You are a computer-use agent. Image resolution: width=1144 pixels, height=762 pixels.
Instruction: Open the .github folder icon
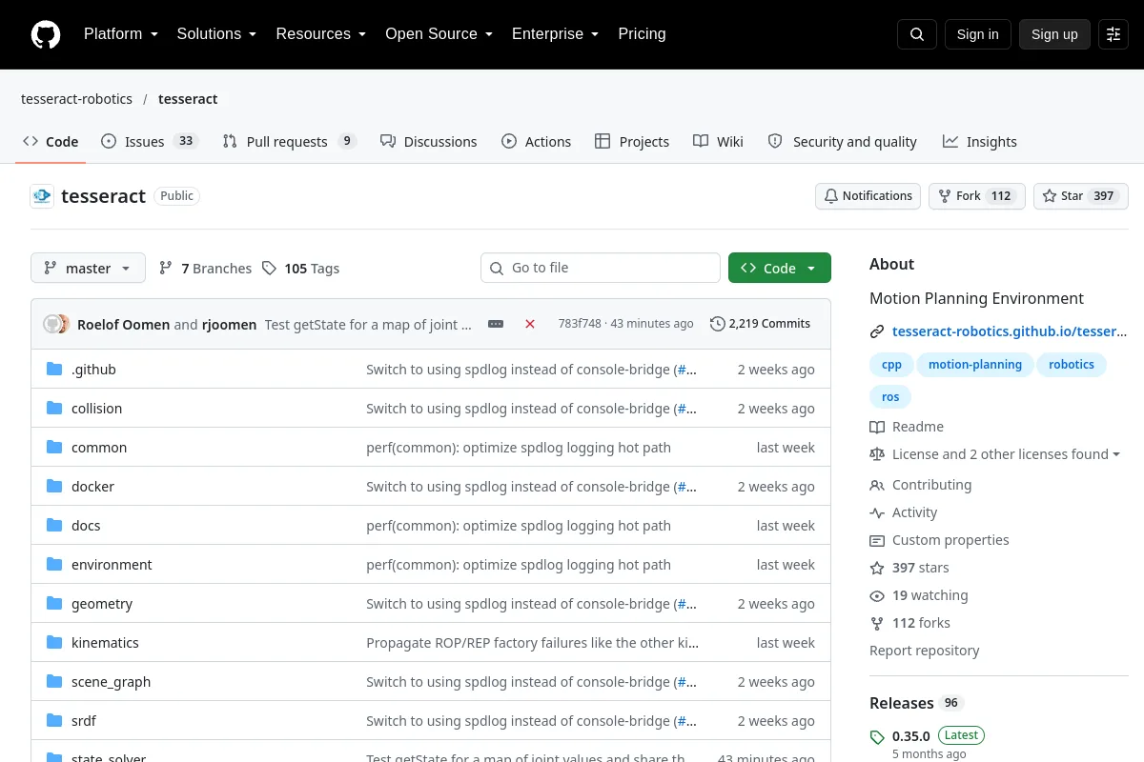[54, 370]
